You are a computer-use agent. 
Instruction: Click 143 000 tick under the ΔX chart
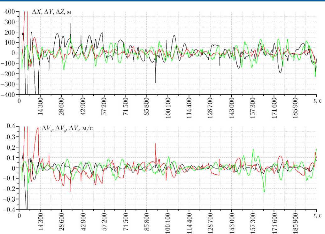pos(232,108)
